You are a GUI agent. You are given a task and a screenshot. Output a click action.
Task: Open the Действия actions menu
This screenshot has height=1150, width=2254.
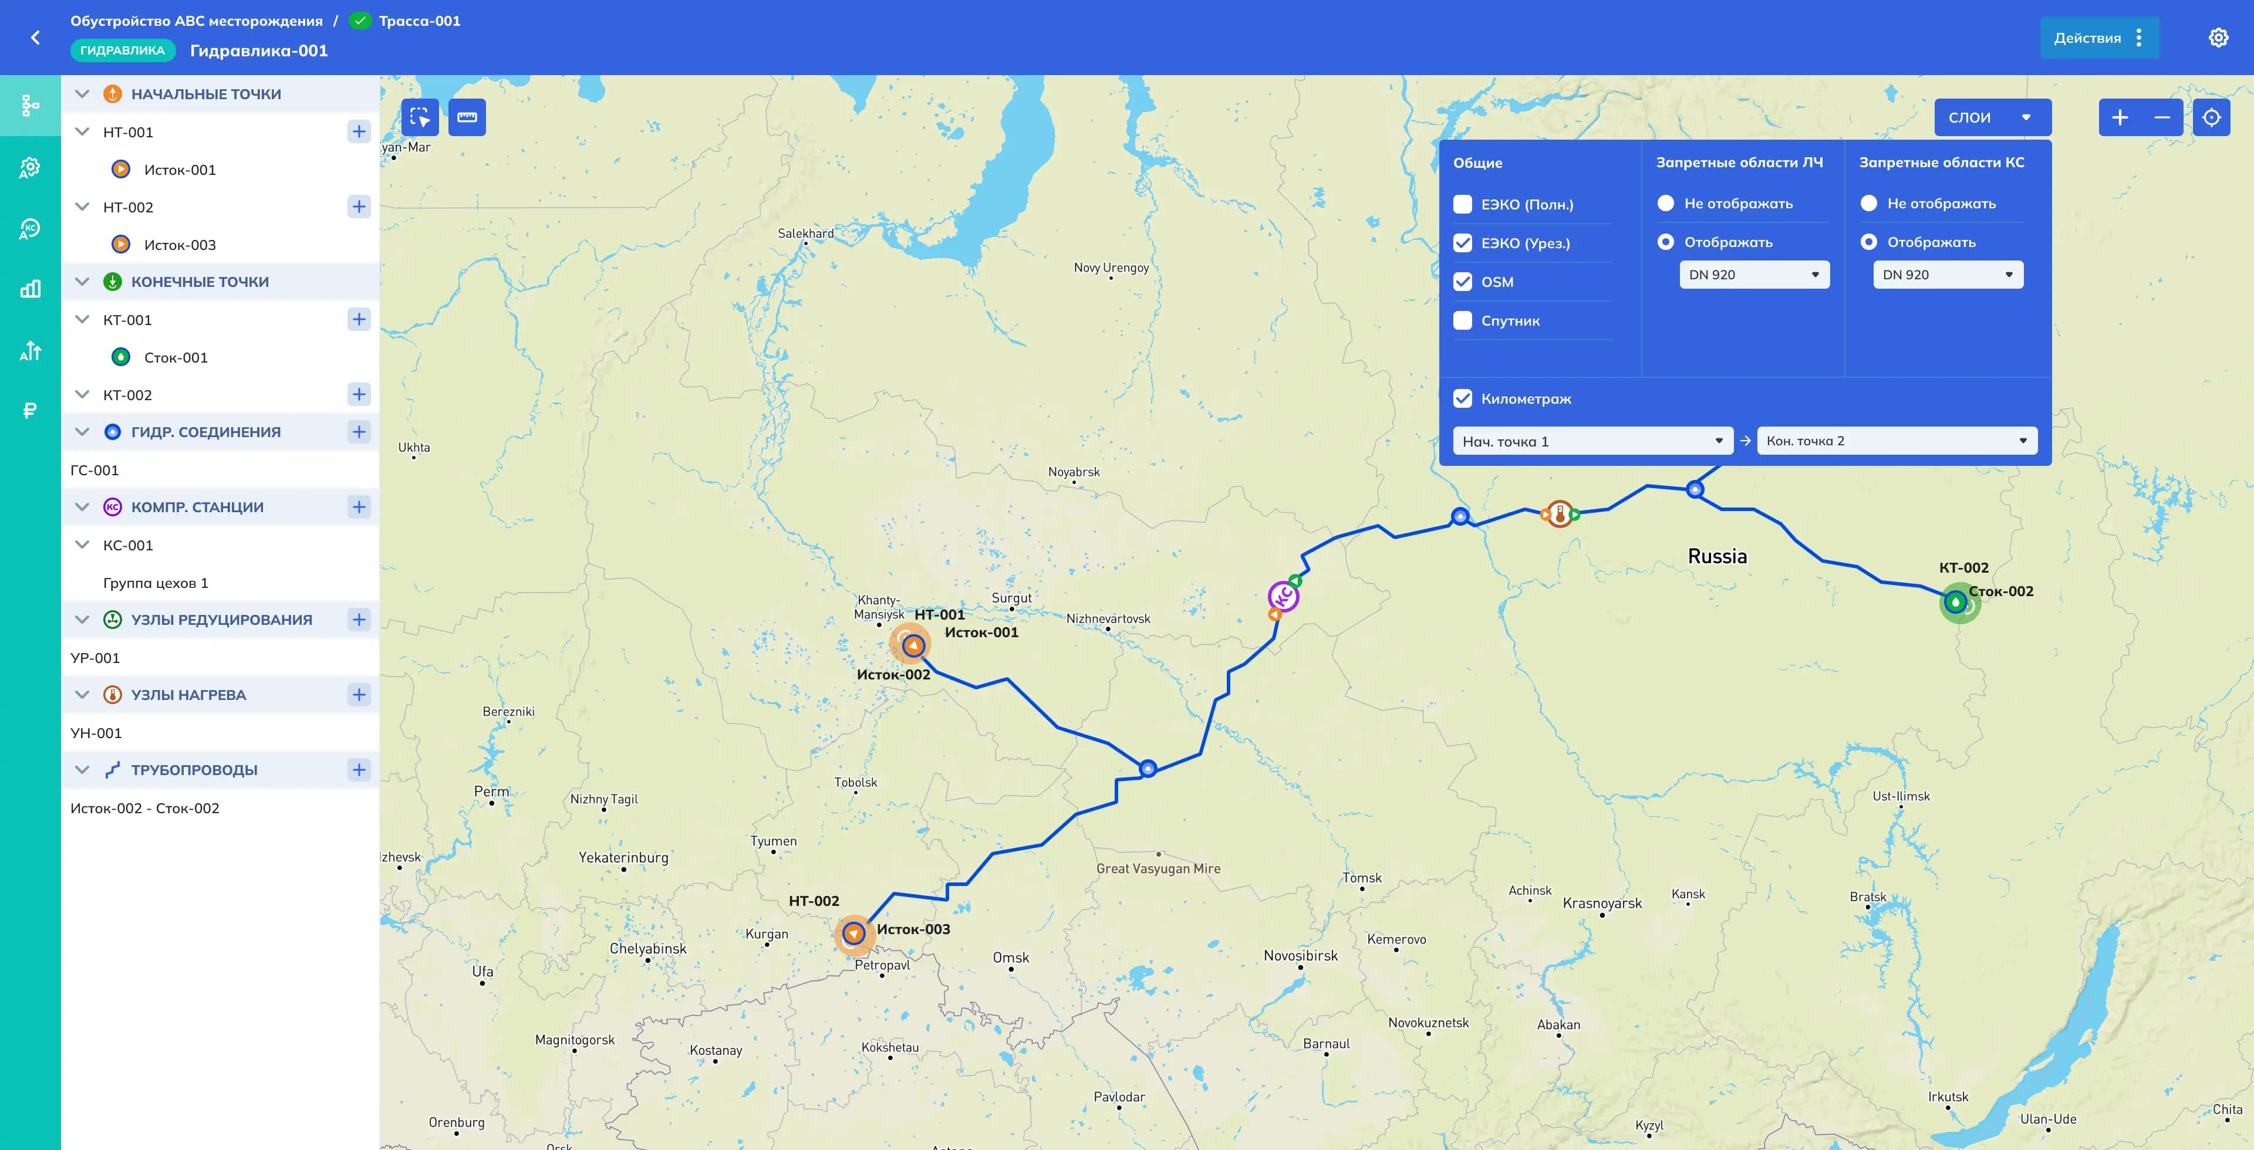(2099, 38)
